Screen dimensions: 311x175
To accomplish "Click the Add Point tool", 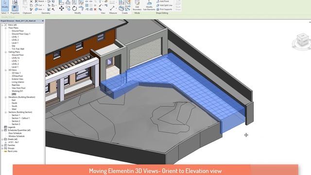I will (x=163, y=1).
